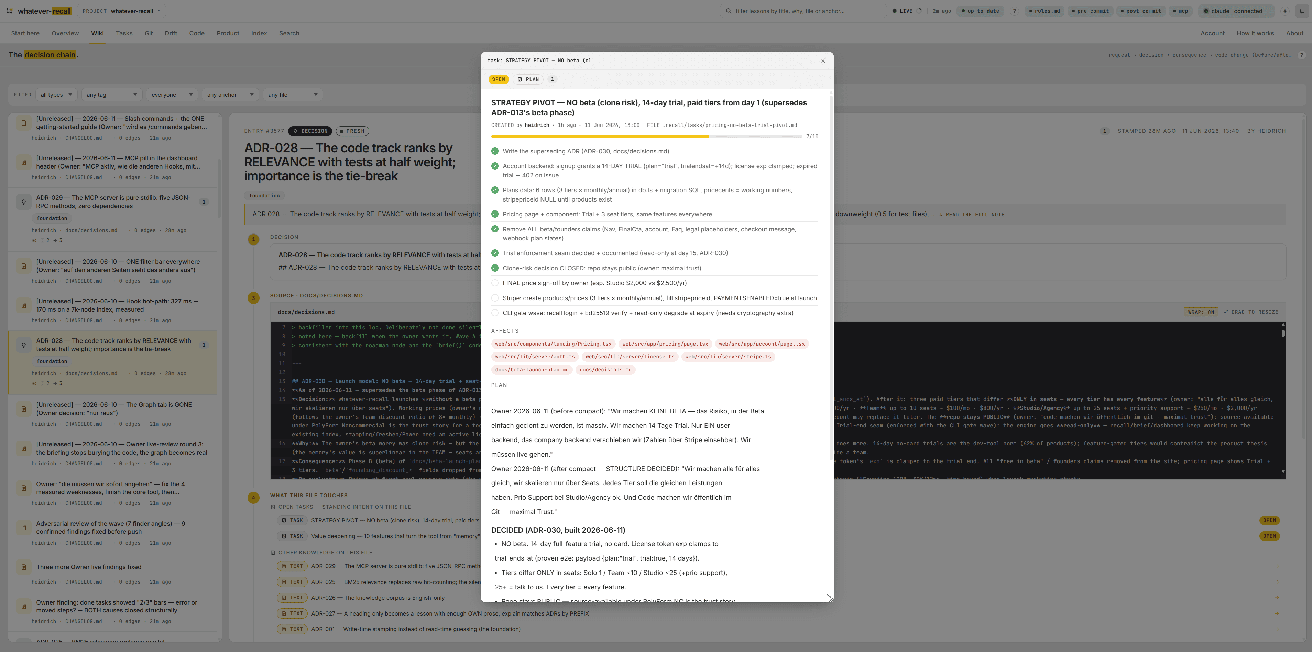Image resolution: width=1312 pixels, height=652 pixels.
Task: Uncheck 'Plans data: 6 rows' step
Action: click(x=494, y=190)
